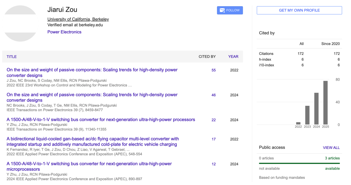Screen dimensions: 351x185
Task: Sort publications by Cited By header
Action: click(x=207, y=56)
